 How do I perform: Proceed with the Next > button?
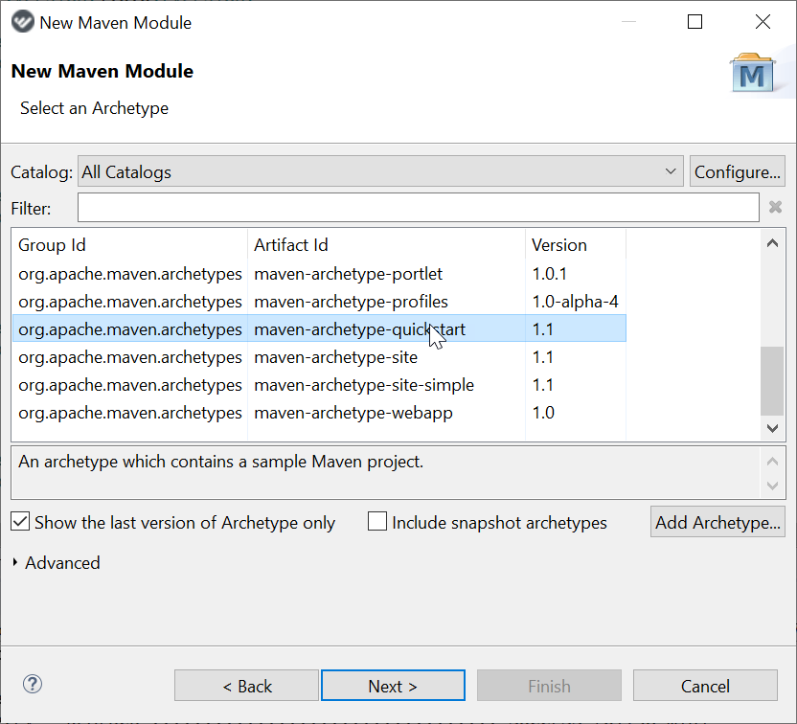pyautogui.click(x=393, y=686)
